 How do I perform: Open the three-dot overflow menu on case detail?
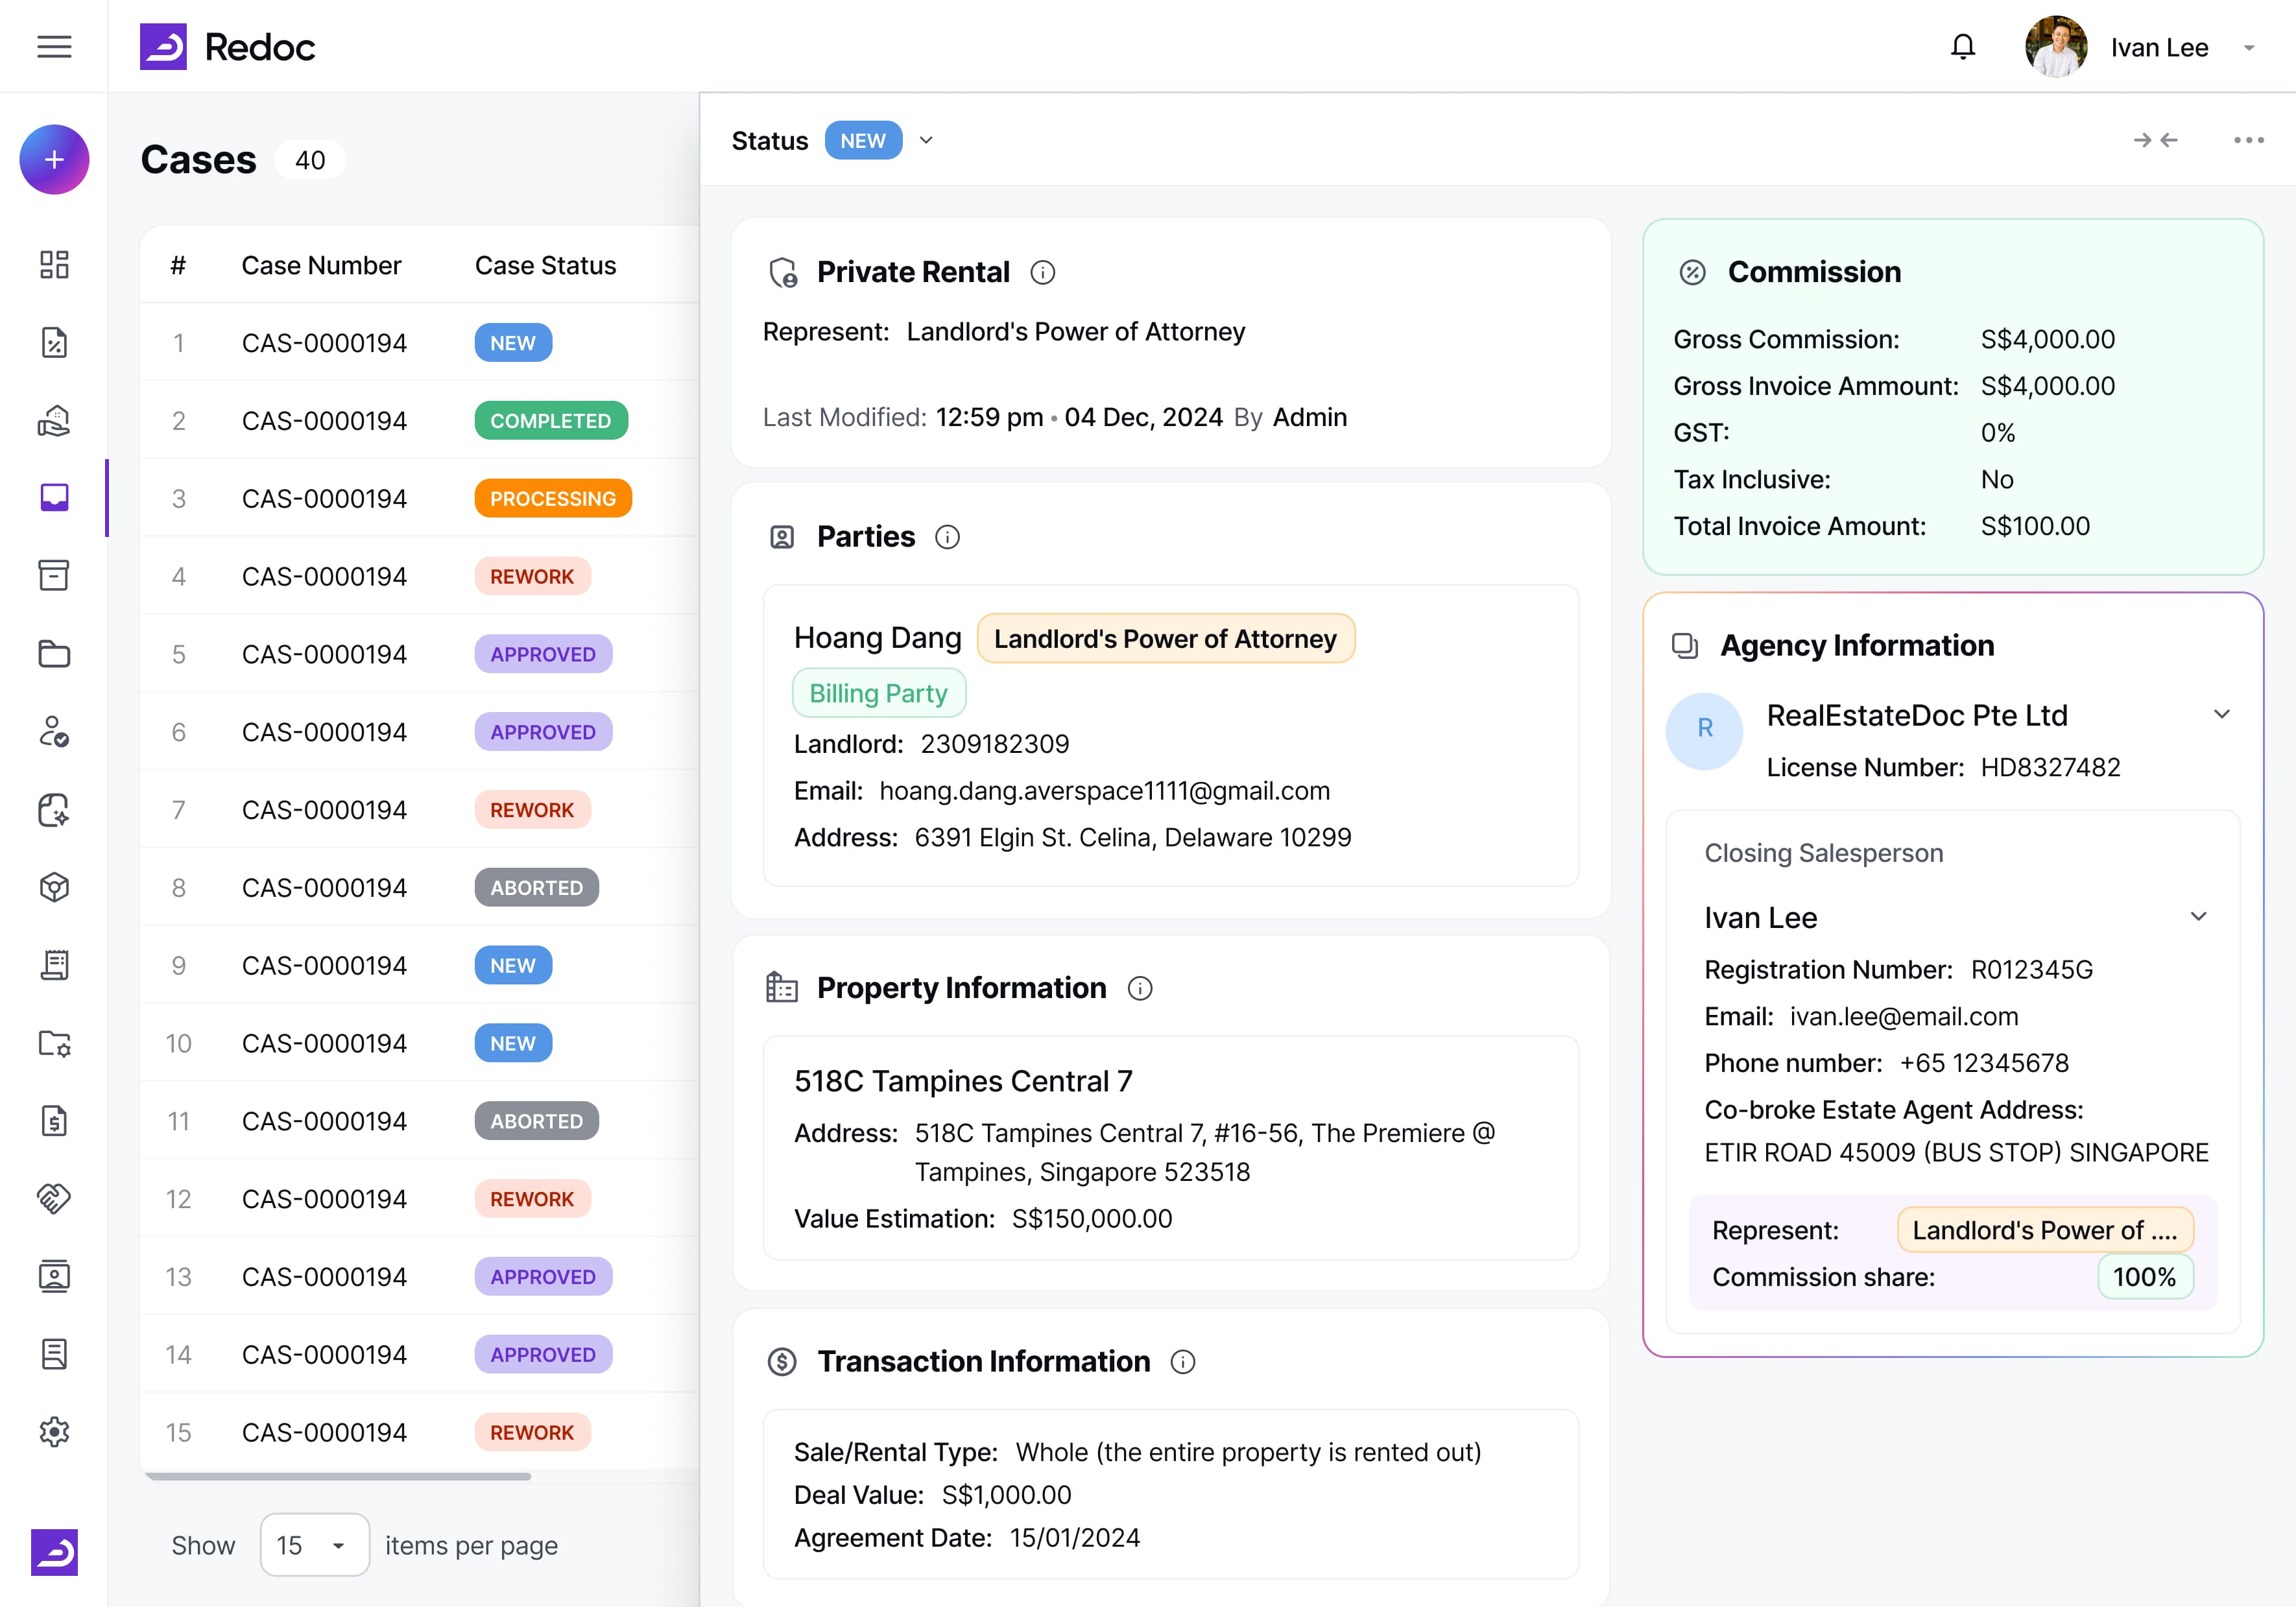pos(2247,140)
